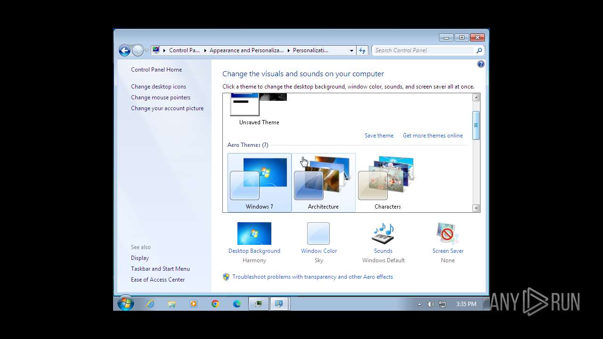
Task: Select the Architecture theme
Action: [x=323, y=183]
